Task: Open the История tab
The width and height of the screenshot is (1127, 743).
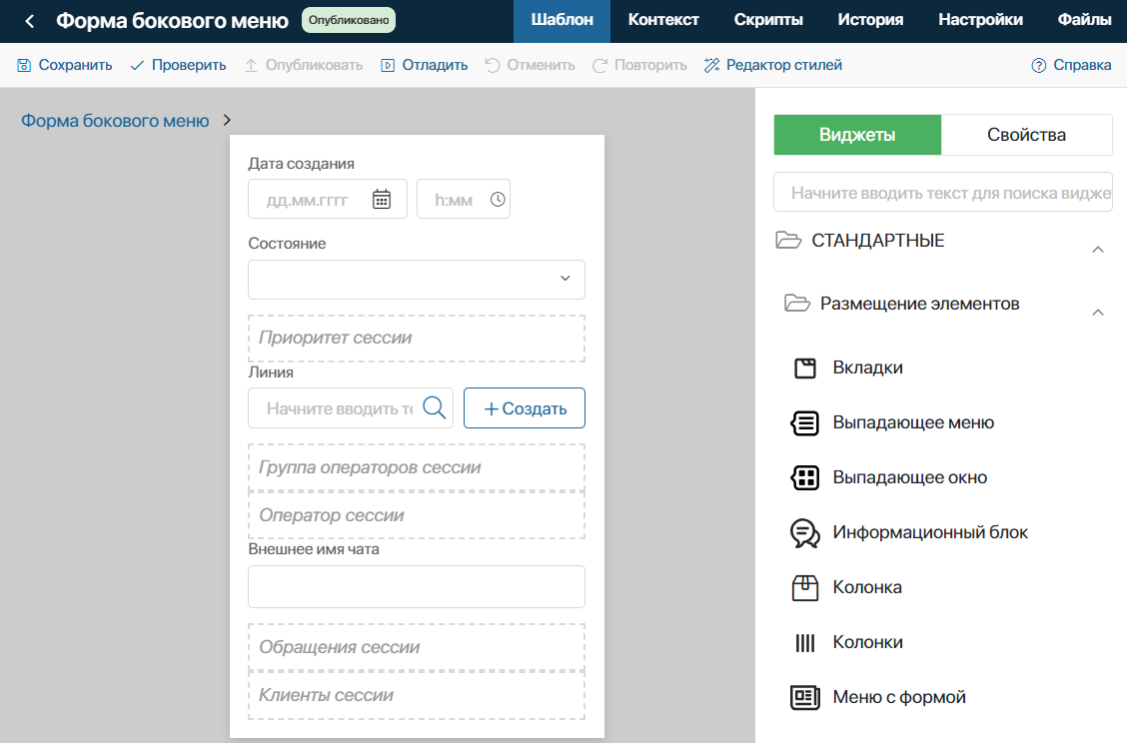Action: (x=870, y=21)
